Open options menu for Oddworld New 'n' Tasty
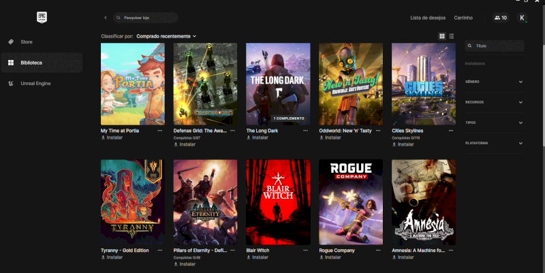 [x=378, y=131]
